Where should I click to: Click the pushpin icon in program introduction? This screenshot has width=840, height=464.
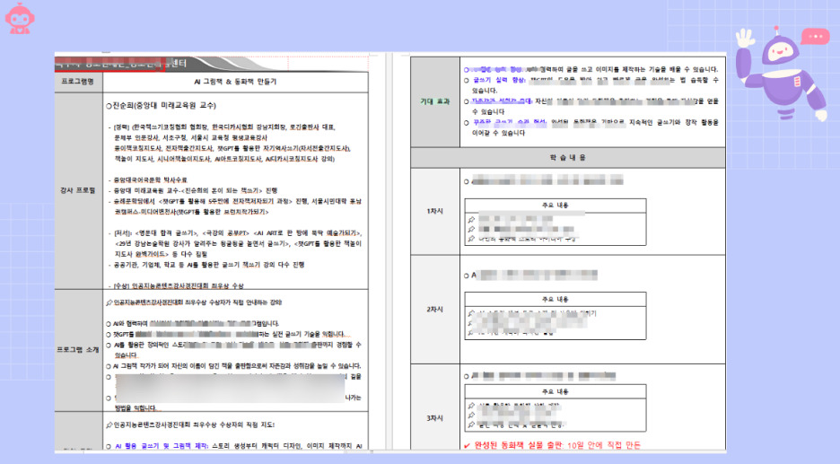(109, 302)
